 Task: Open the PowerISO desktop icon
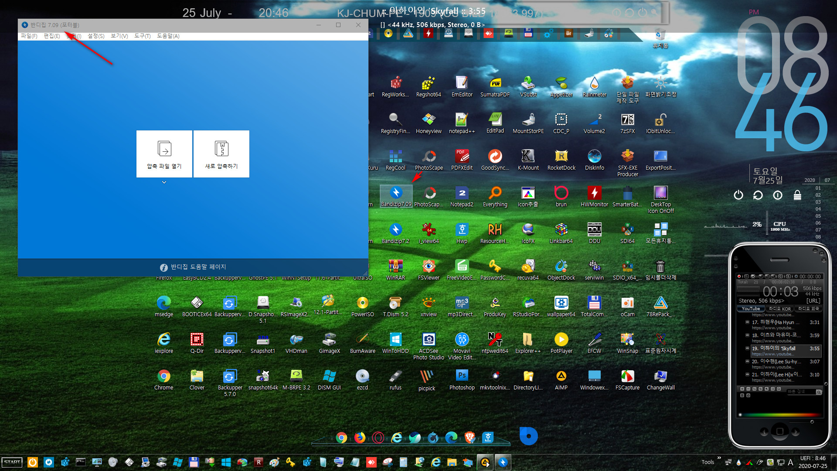click(363, 307)
